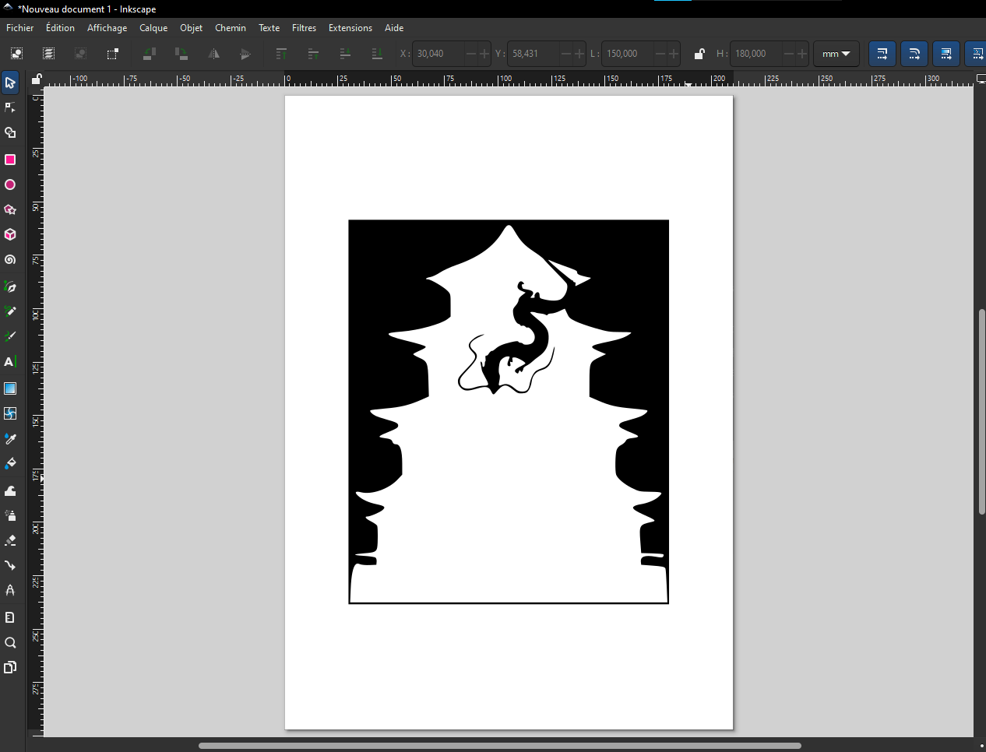Toggle scale stroke width with object
The width and height of the screenshot is (986, 752).
click(882, 54)
